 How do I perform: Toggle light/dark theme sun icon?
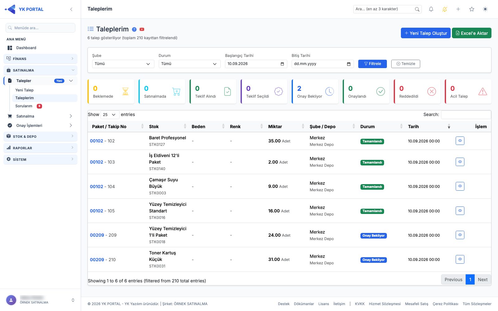point(485,9)
